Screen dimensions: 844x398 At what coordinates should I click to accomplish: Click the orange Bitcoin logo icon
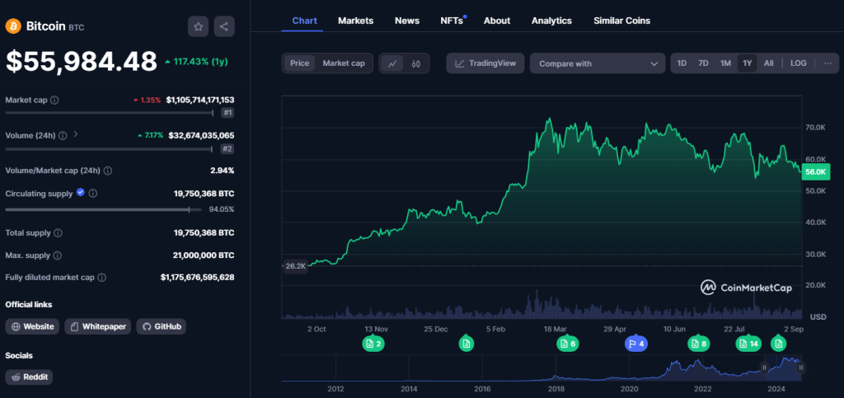click(x=13, y=26)
